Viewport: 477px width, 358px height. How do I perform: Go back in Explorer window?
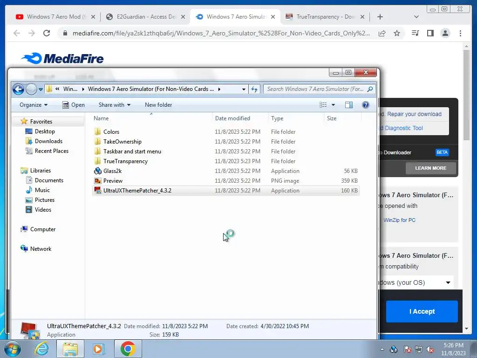pyautogui.click(x=18, y=89)
